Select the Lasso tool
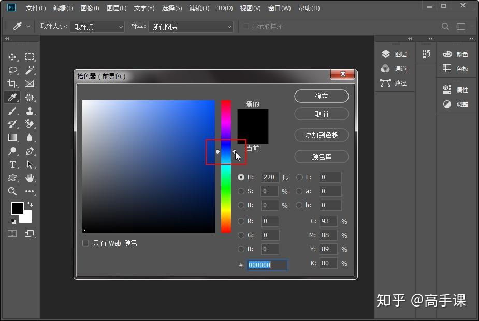479x321 pixels. [12, 70]
